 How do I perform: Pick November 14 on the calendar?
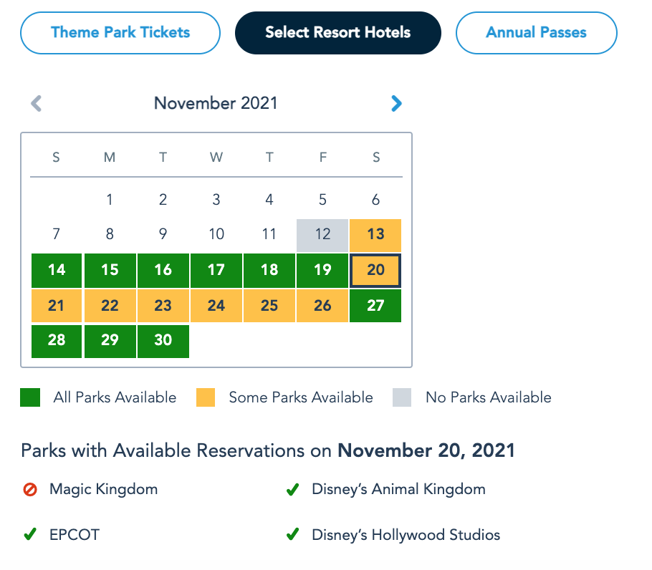pos(57,270)
